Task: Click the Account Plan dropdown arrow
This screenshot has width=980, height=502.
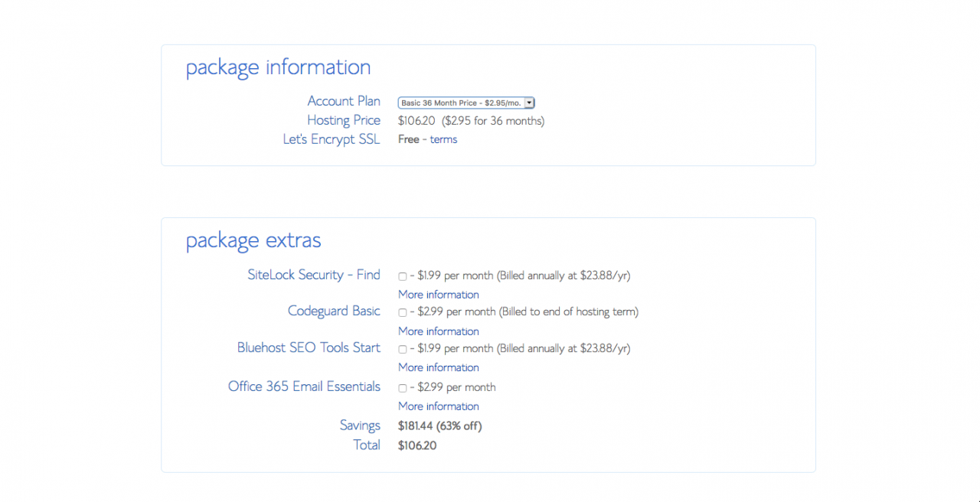Action: [529, 103]
